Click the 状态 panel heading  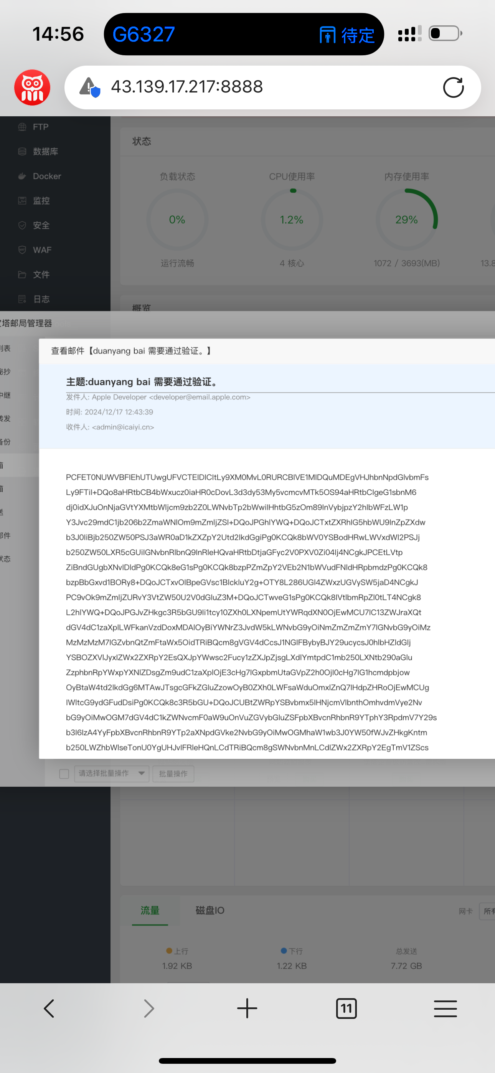point(142,141)
